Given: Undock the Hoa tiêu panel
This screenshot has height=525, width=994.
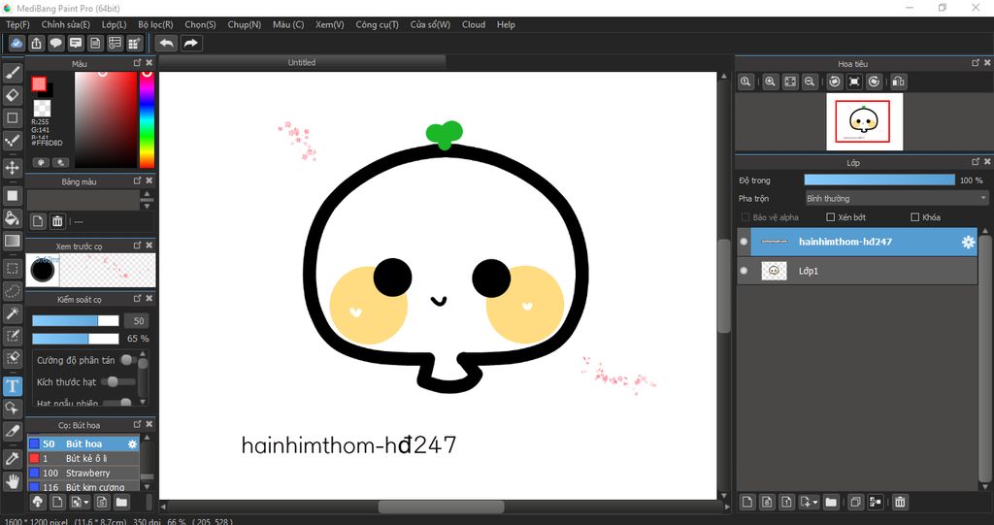Looking at the screenshot, I should [x=976, y=62].
